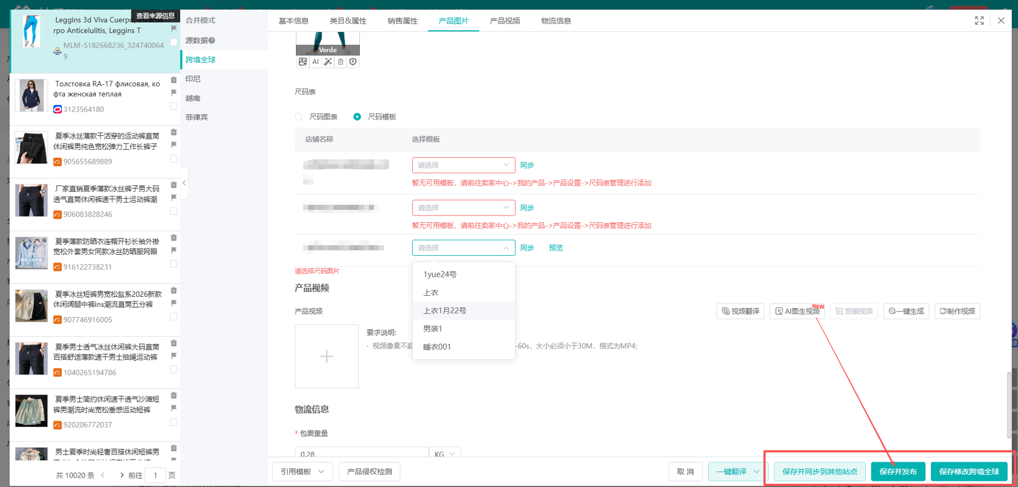This screenshot has height=487, width=1018.
Task: Open magic wand editor under Verde image
Action: pos(328,62)
